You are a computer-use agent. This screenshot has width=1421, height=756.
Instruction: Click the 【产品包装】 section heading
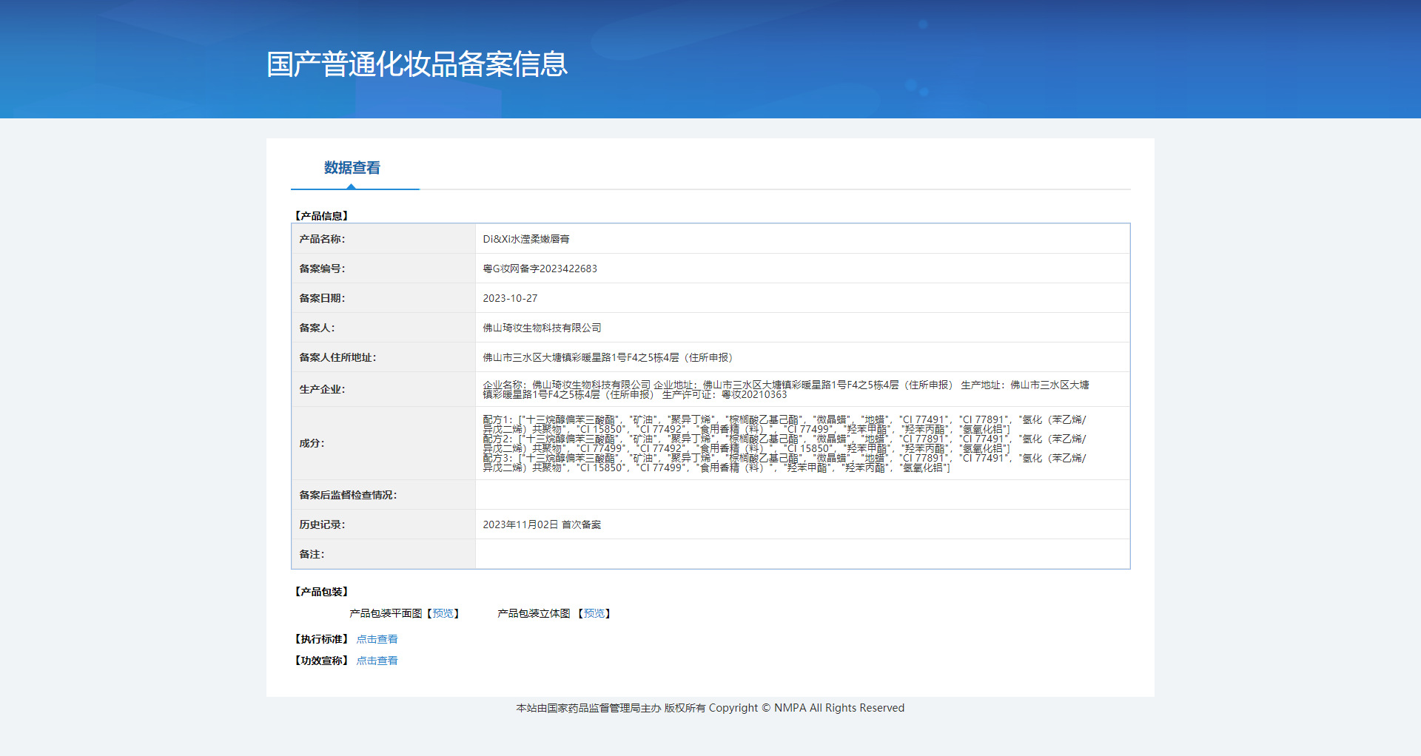321,592
